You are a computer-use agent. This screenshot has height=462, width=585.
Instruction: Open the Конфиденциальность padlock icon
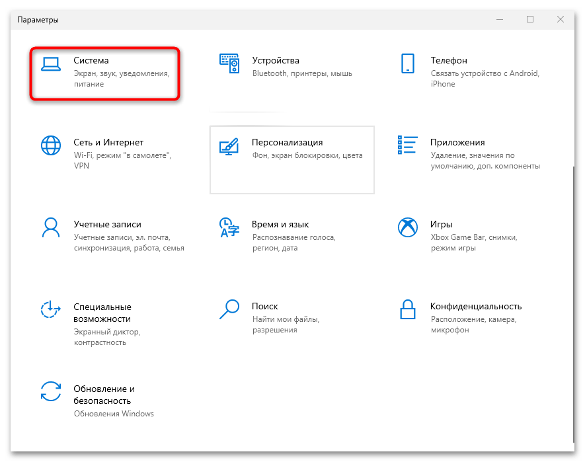click(x=407, y=309)
